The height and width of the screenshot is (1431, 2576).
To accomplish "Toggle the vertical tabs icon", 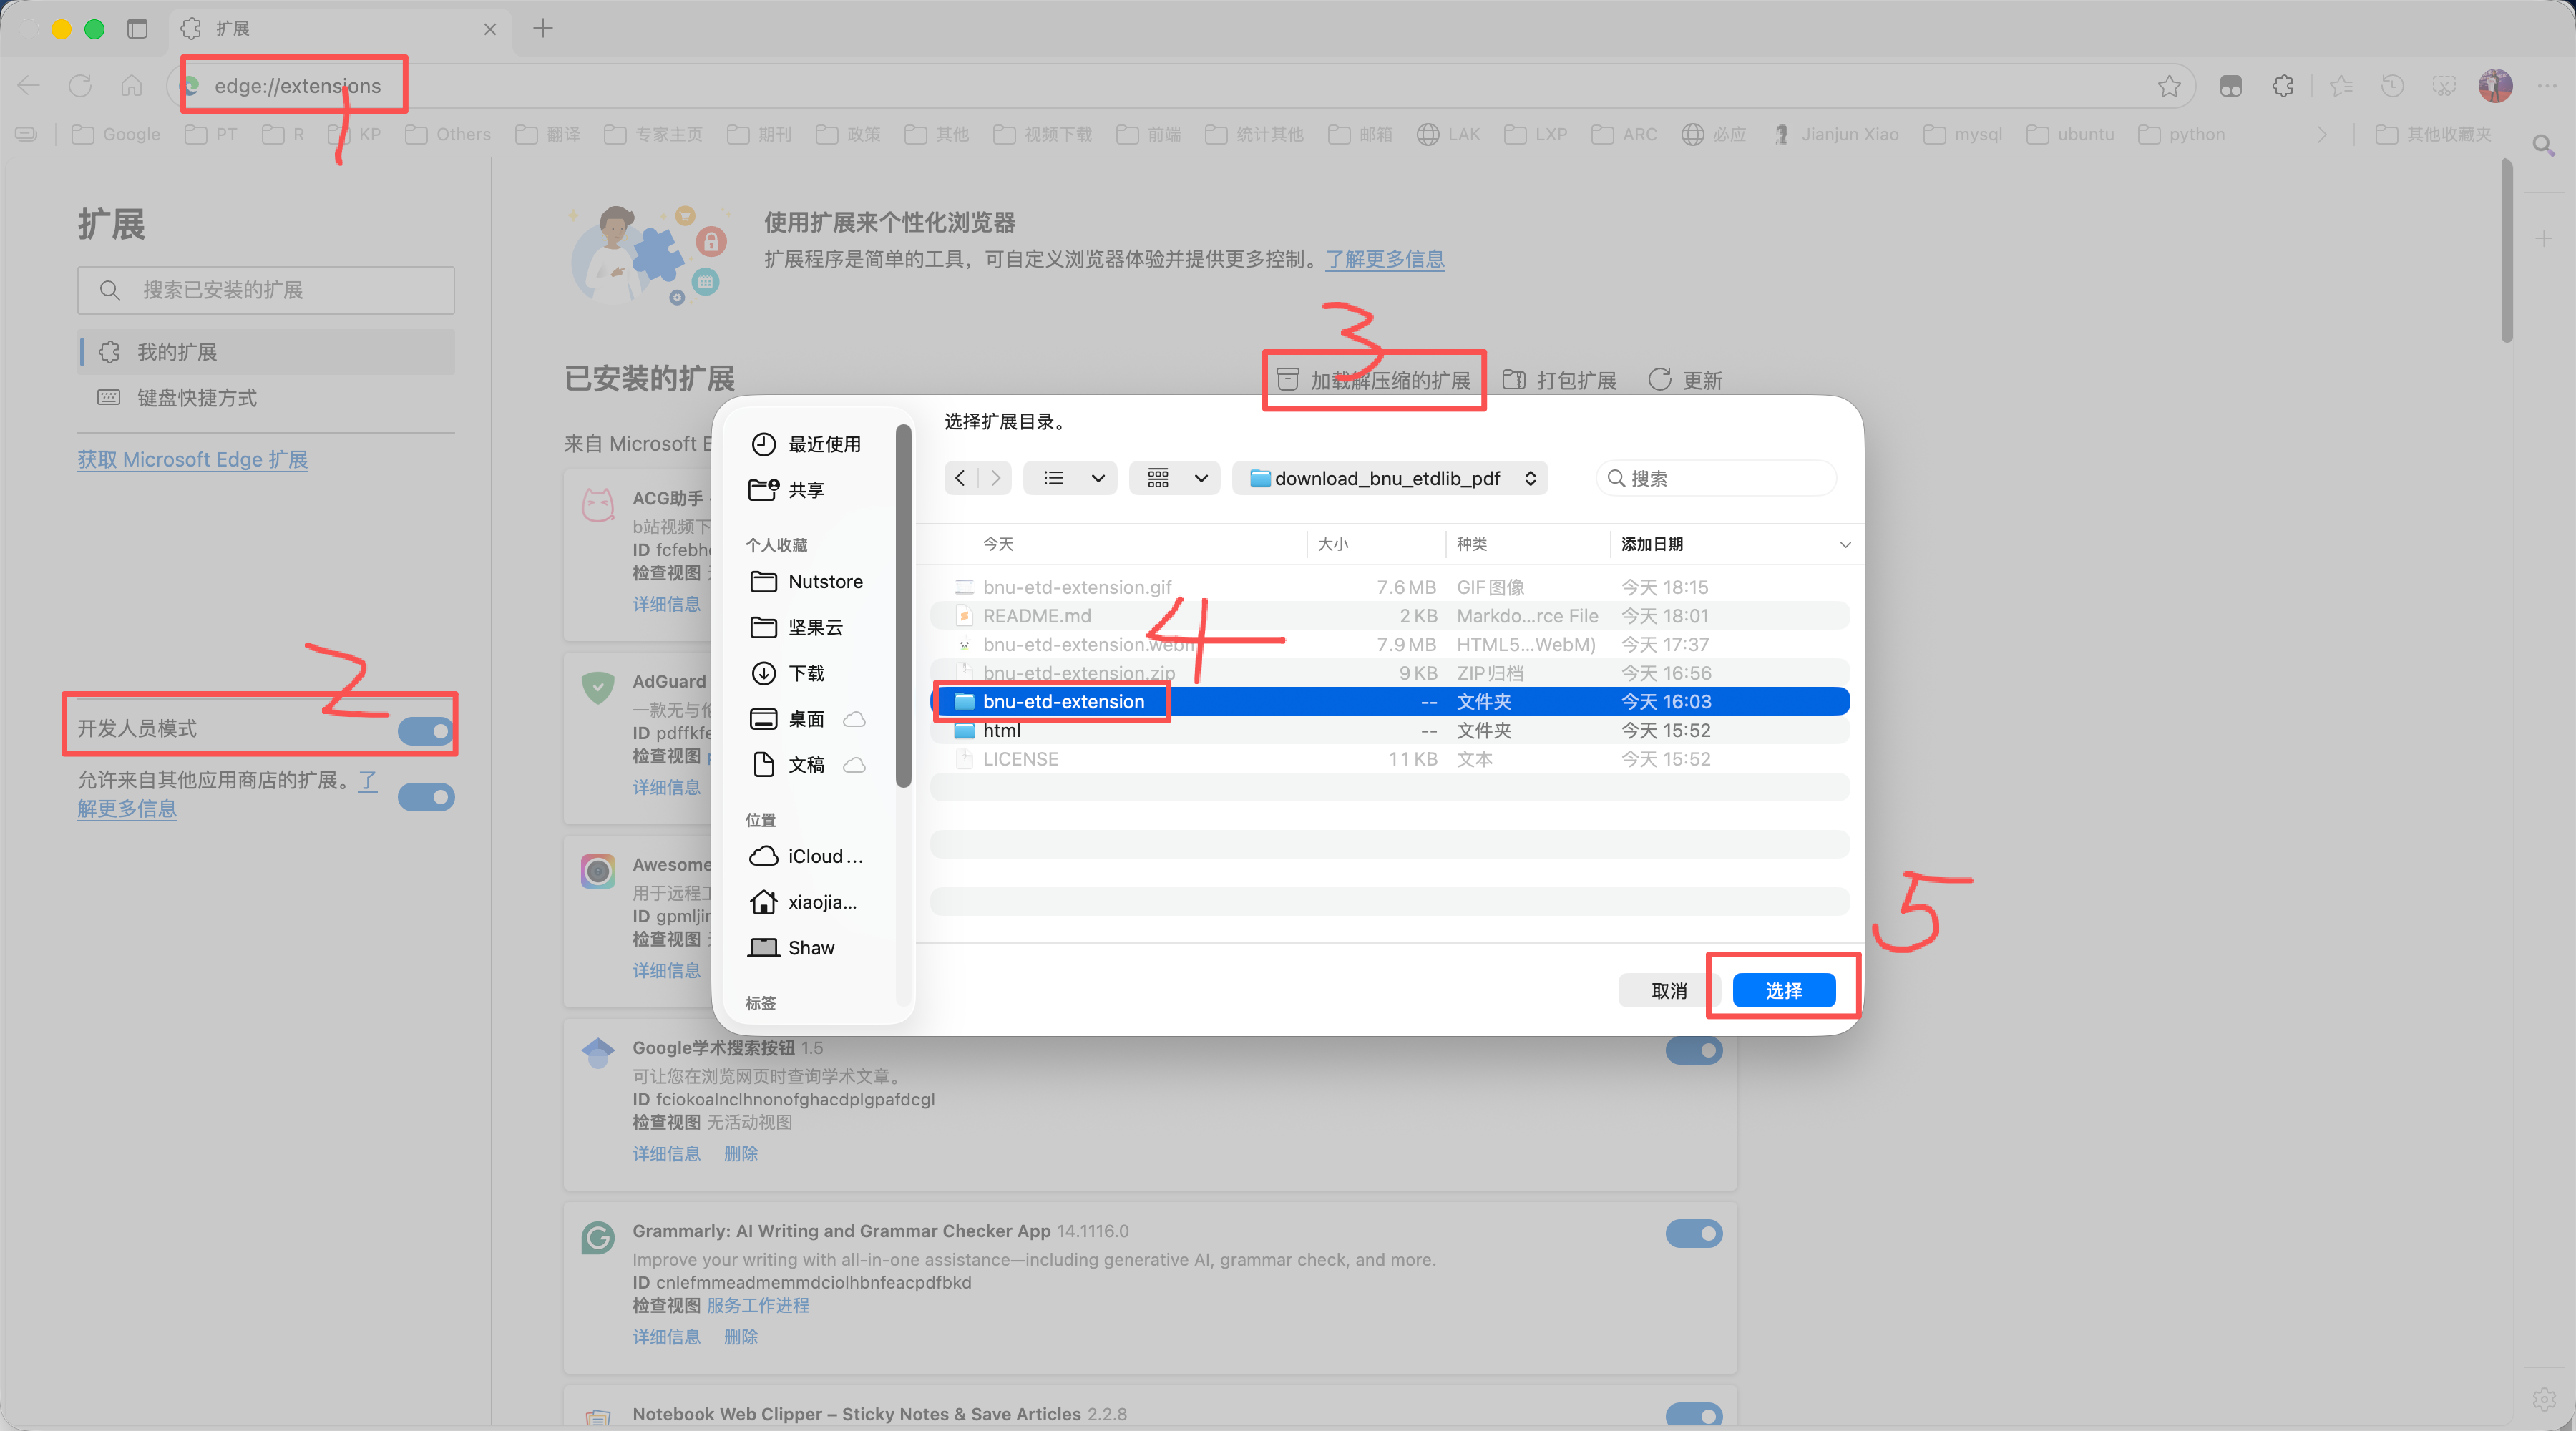I will [x=137, y=29].
